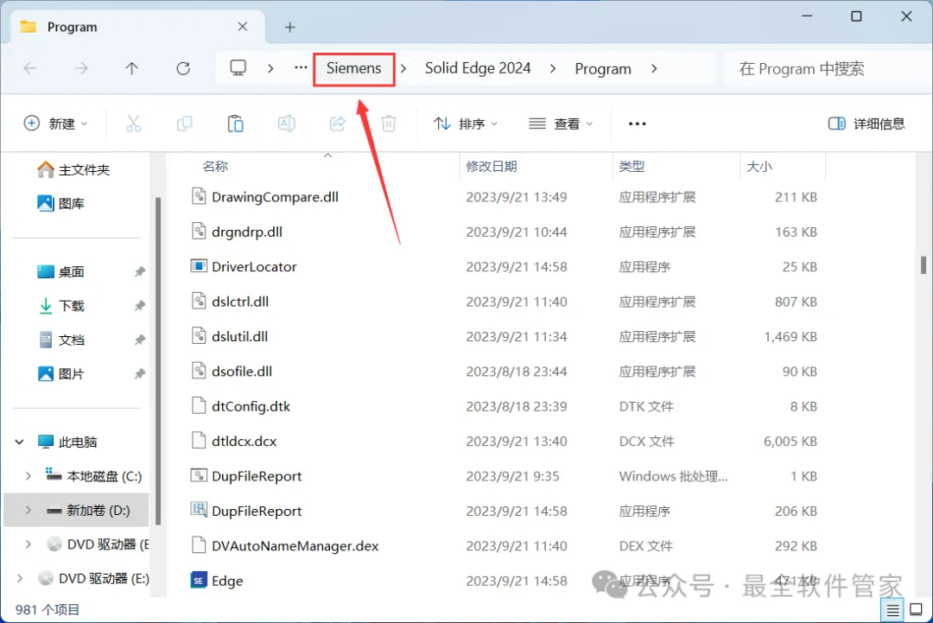This screenshot has width=933, height=623.
Task: Click the Forward navigation arrow
Action: 81,68
